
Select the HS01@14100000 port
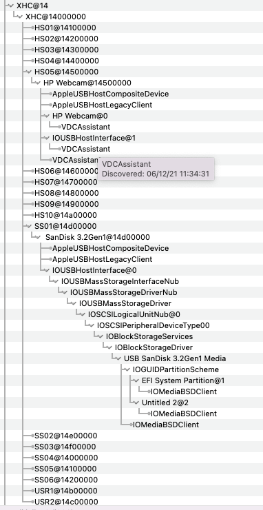tap(65, 28)
